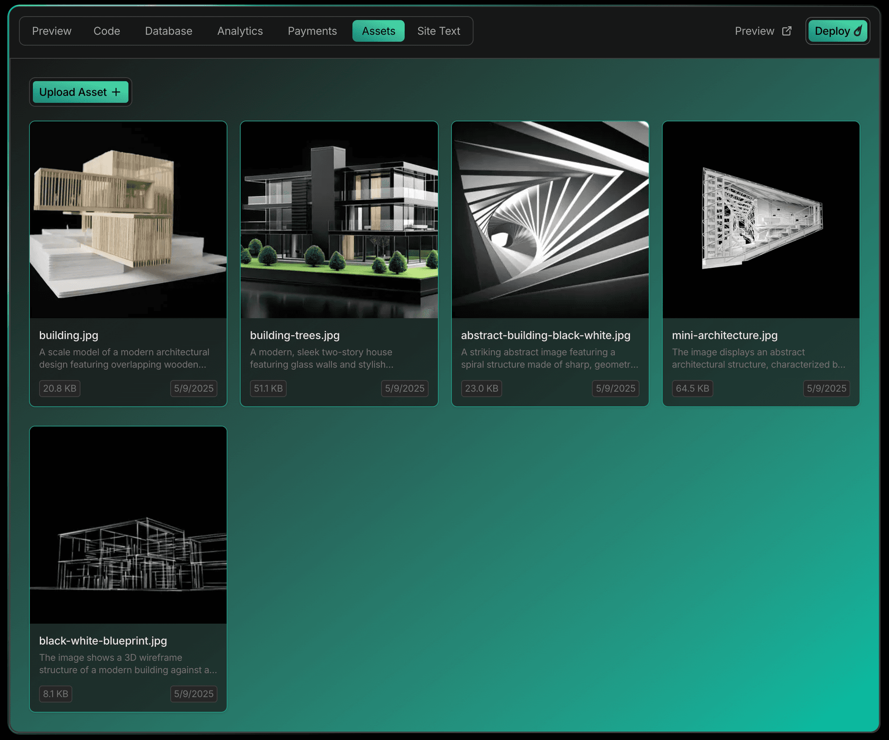Image resolution: width=889 pixels, height=740 pixels.
Task: Click the black-white-blueprint.jpg file name
Action: click(x=103, y=641)
